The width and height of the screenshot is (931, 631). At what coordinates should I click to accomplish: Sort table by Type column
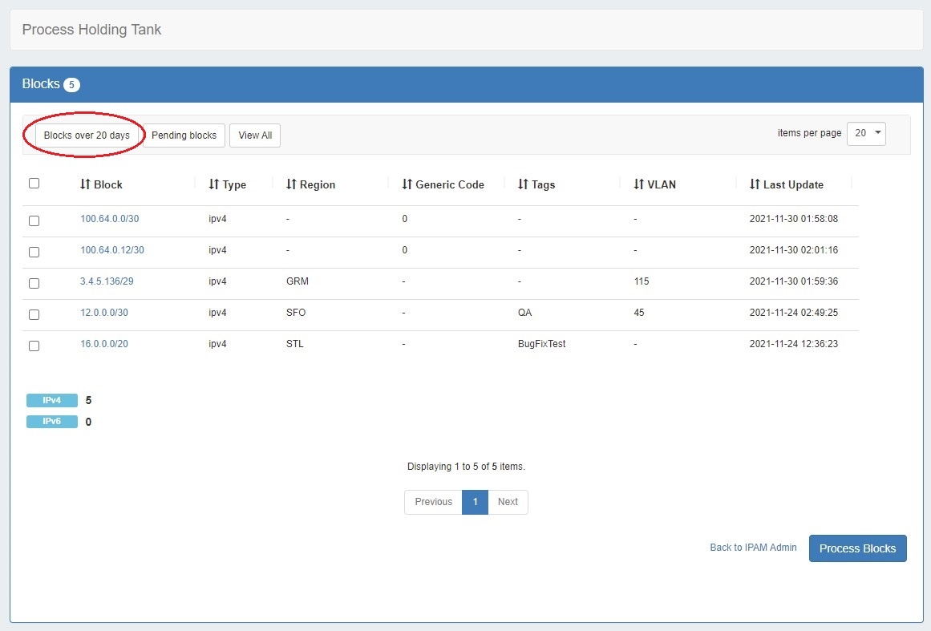(228, 184)
